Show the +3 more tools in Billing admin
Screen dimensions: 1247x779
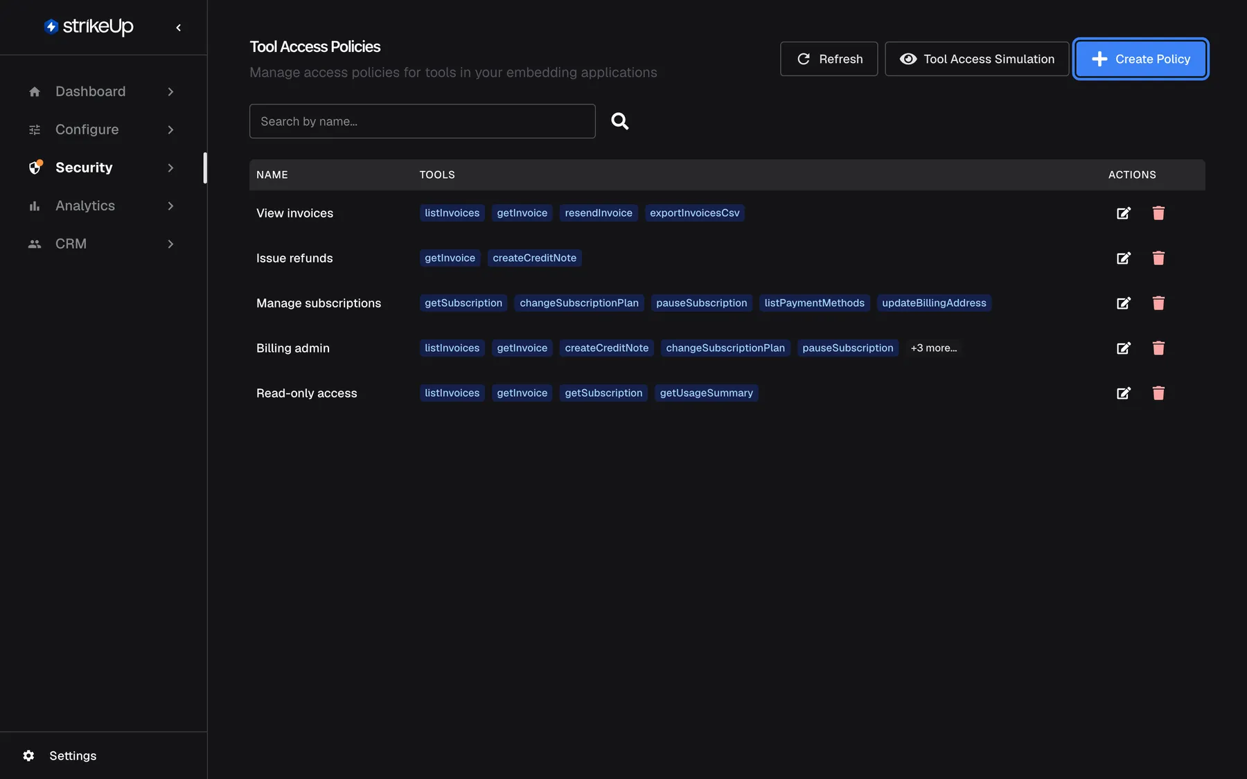pos(934,348)
